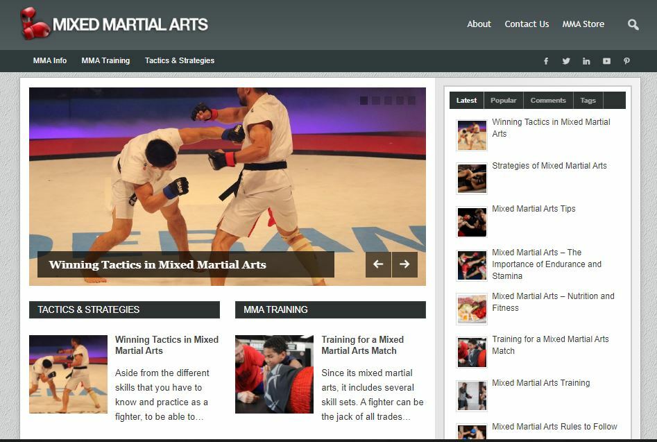Go to previous slide with left arrow
The height and width of the screenshot is (442, 657).
[x=378, y=264]
